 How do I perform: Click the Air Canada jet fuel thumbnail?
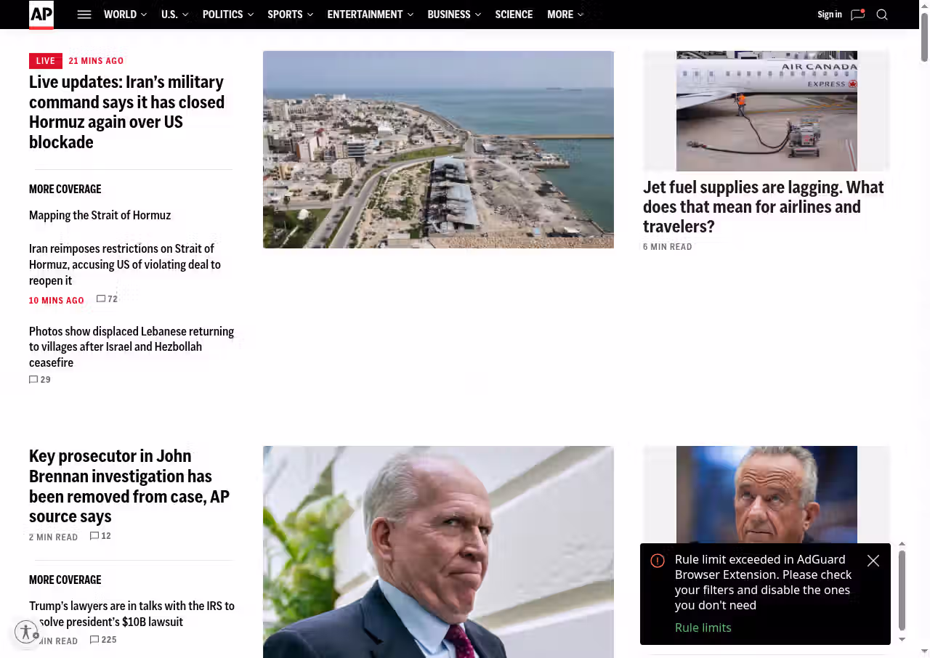[x=767, y=111]
